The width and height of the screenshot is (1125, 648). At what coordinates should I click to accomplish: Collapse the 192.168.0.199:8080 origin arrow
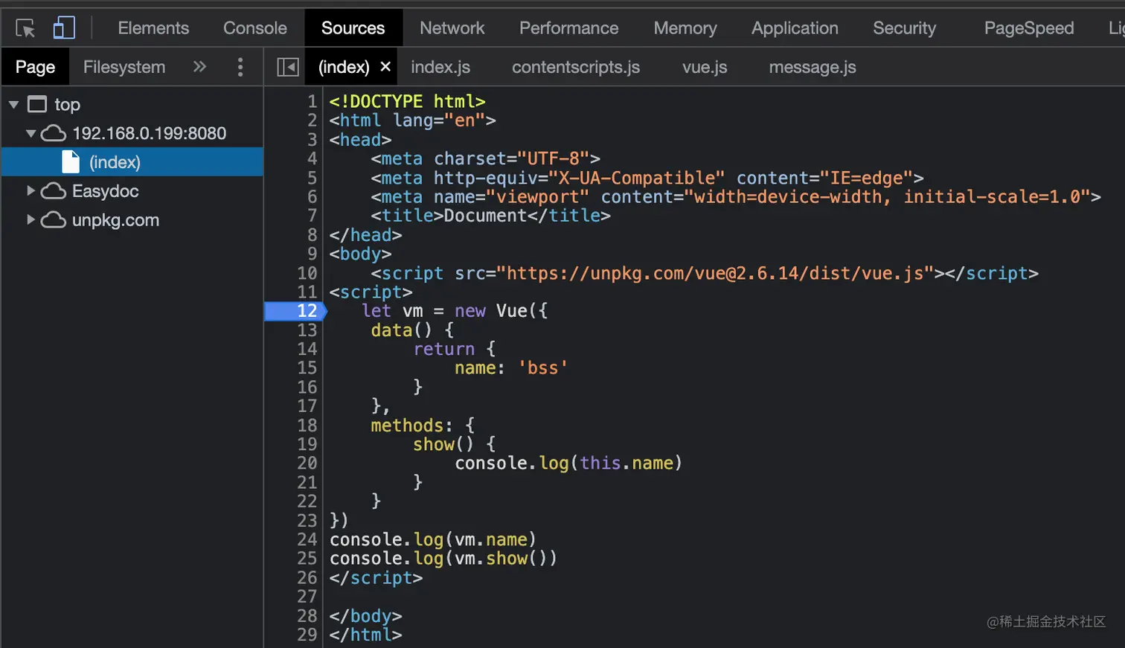tap(31, 133)
